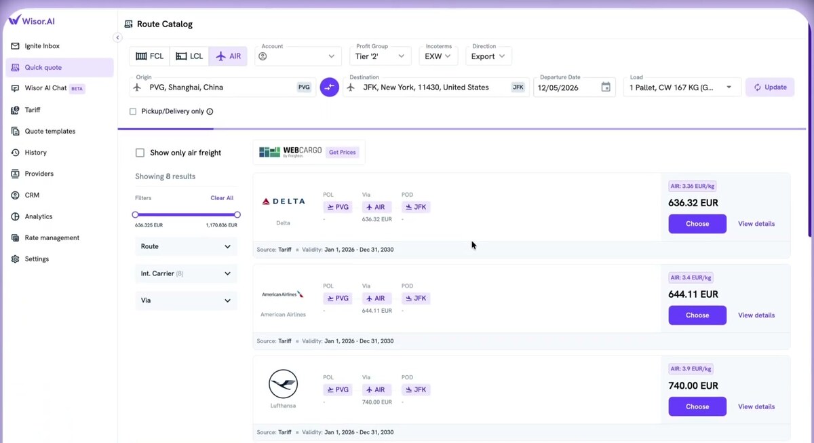The height and width of the screenshot is (443, 814).
Task: Open the Load dropdown 1 Pallet
Action: pos(682,88)
